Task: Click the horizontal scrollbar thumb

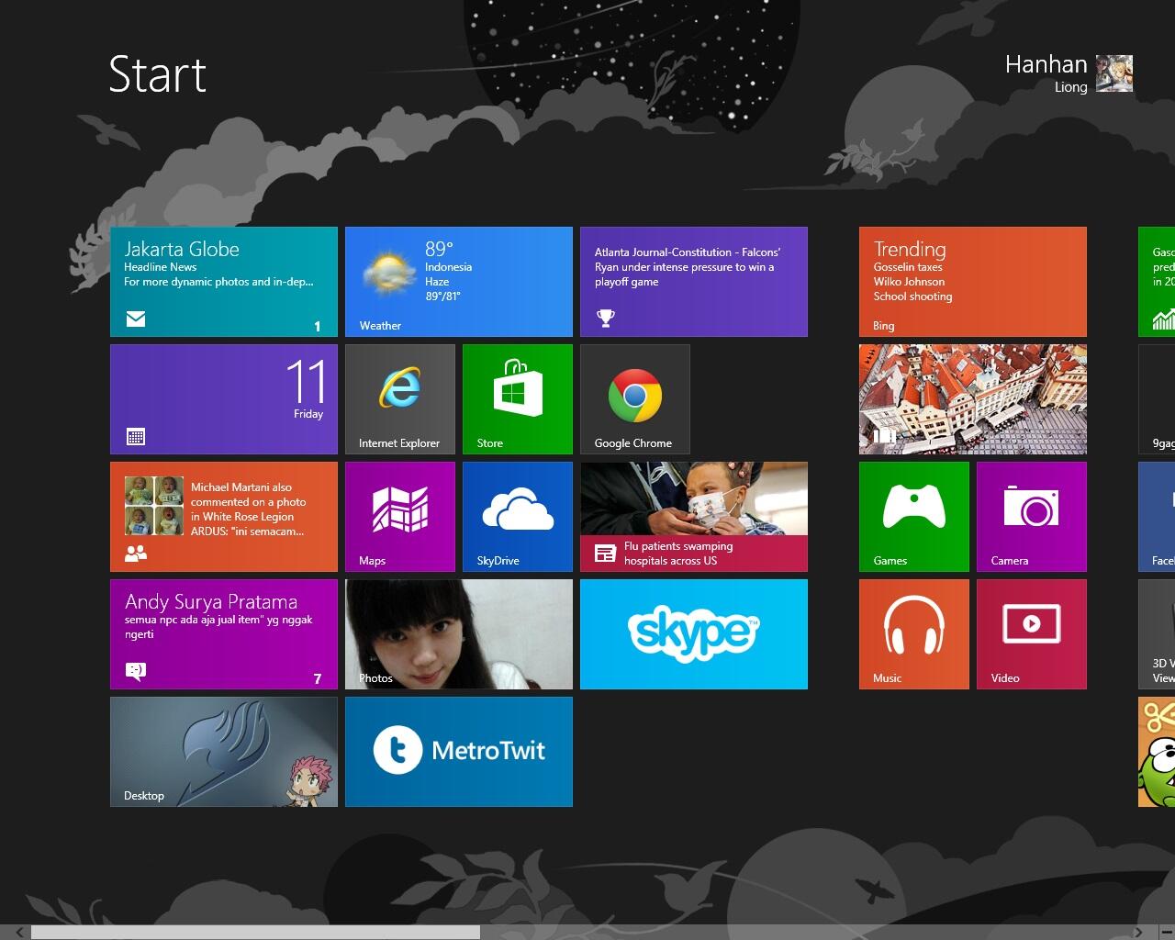Action: (x=255, y=933)
